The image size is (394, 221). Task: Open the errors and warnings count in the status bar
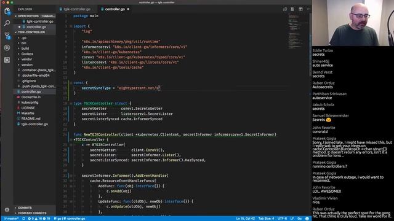(x=39, y=219)
